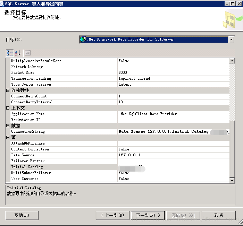Image resolution: width=243 pixels, height=226 pixels.
Task: Cancel the wizard with 取消
Action: tap(218, 215)
